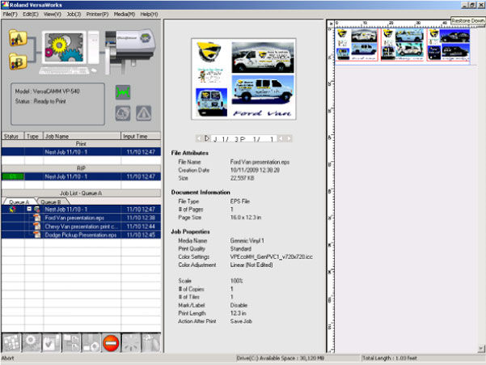Click layout pane scroll down arrow

click(480, 349)
